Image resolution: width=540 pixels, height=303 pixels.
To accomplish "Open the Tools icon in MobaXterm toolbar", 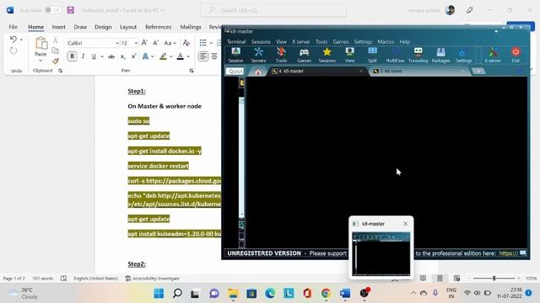I will click(281, 55).
